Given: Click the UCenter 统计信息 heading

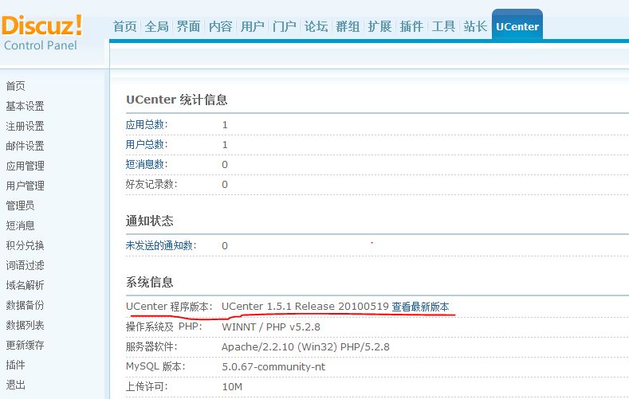Looking at the screenshot, I should [x=176, y=100].
